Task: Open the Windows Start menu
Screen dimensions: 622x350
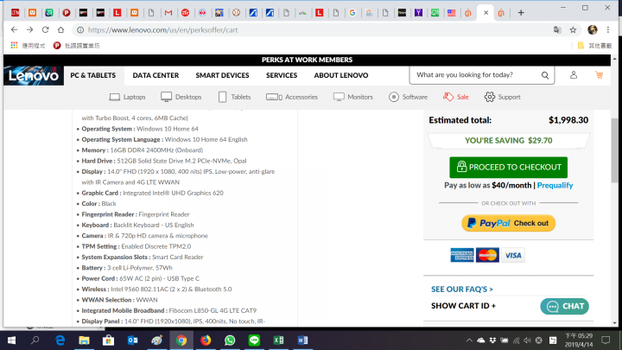Action: [x=11, y=340]
